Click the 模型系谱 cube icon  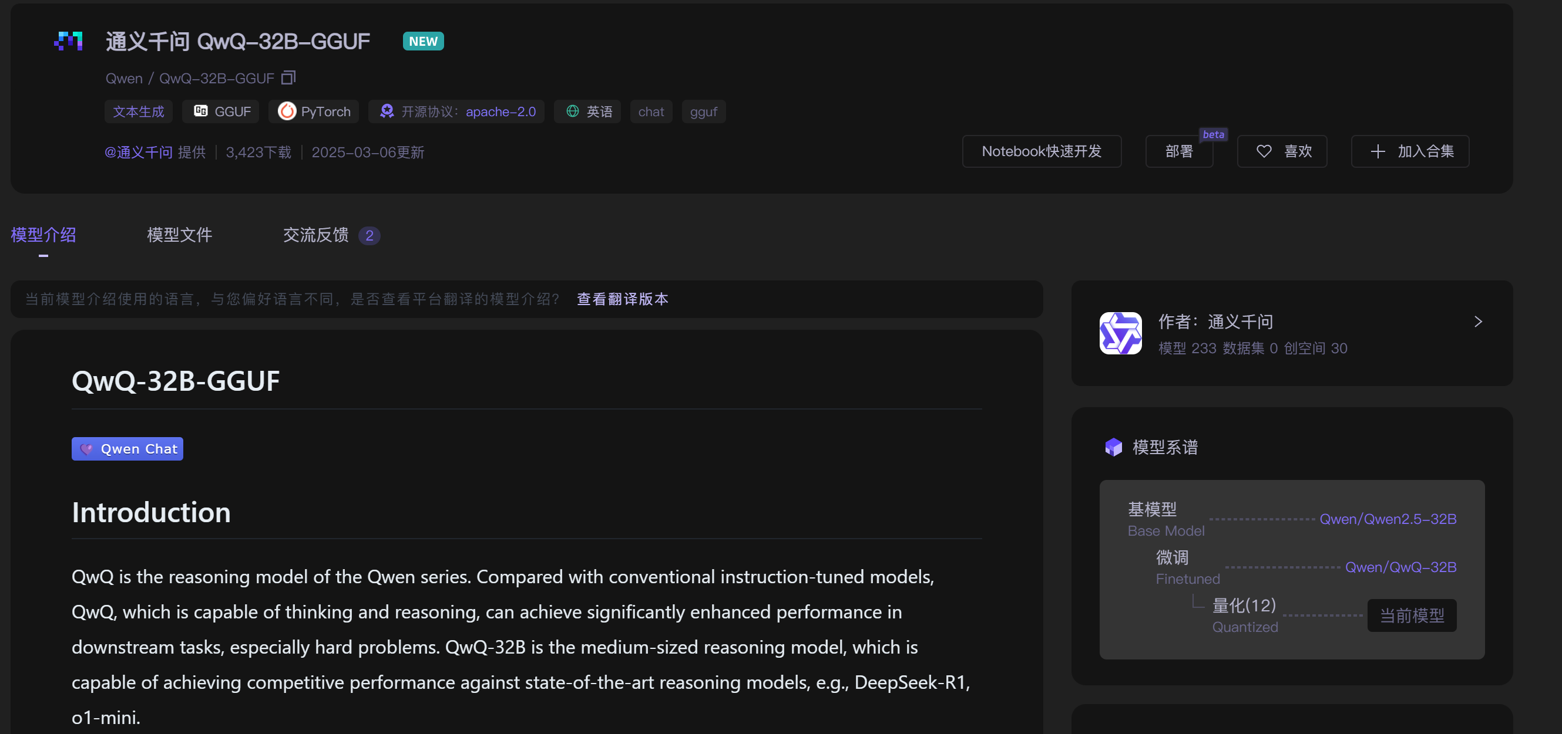click(1113, 448)
